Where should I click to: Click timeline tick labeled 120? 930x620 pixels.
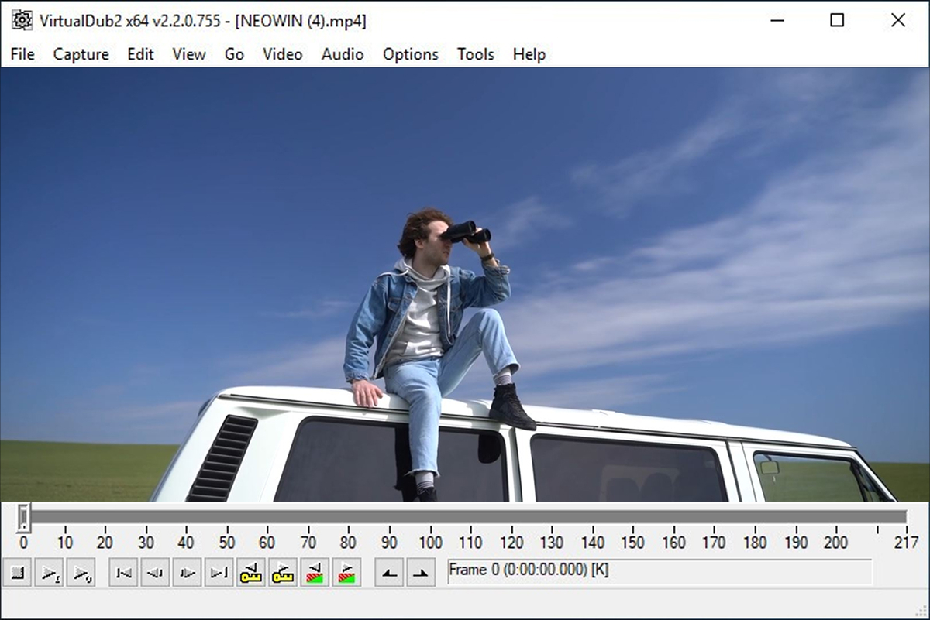(x=511, y=543)
